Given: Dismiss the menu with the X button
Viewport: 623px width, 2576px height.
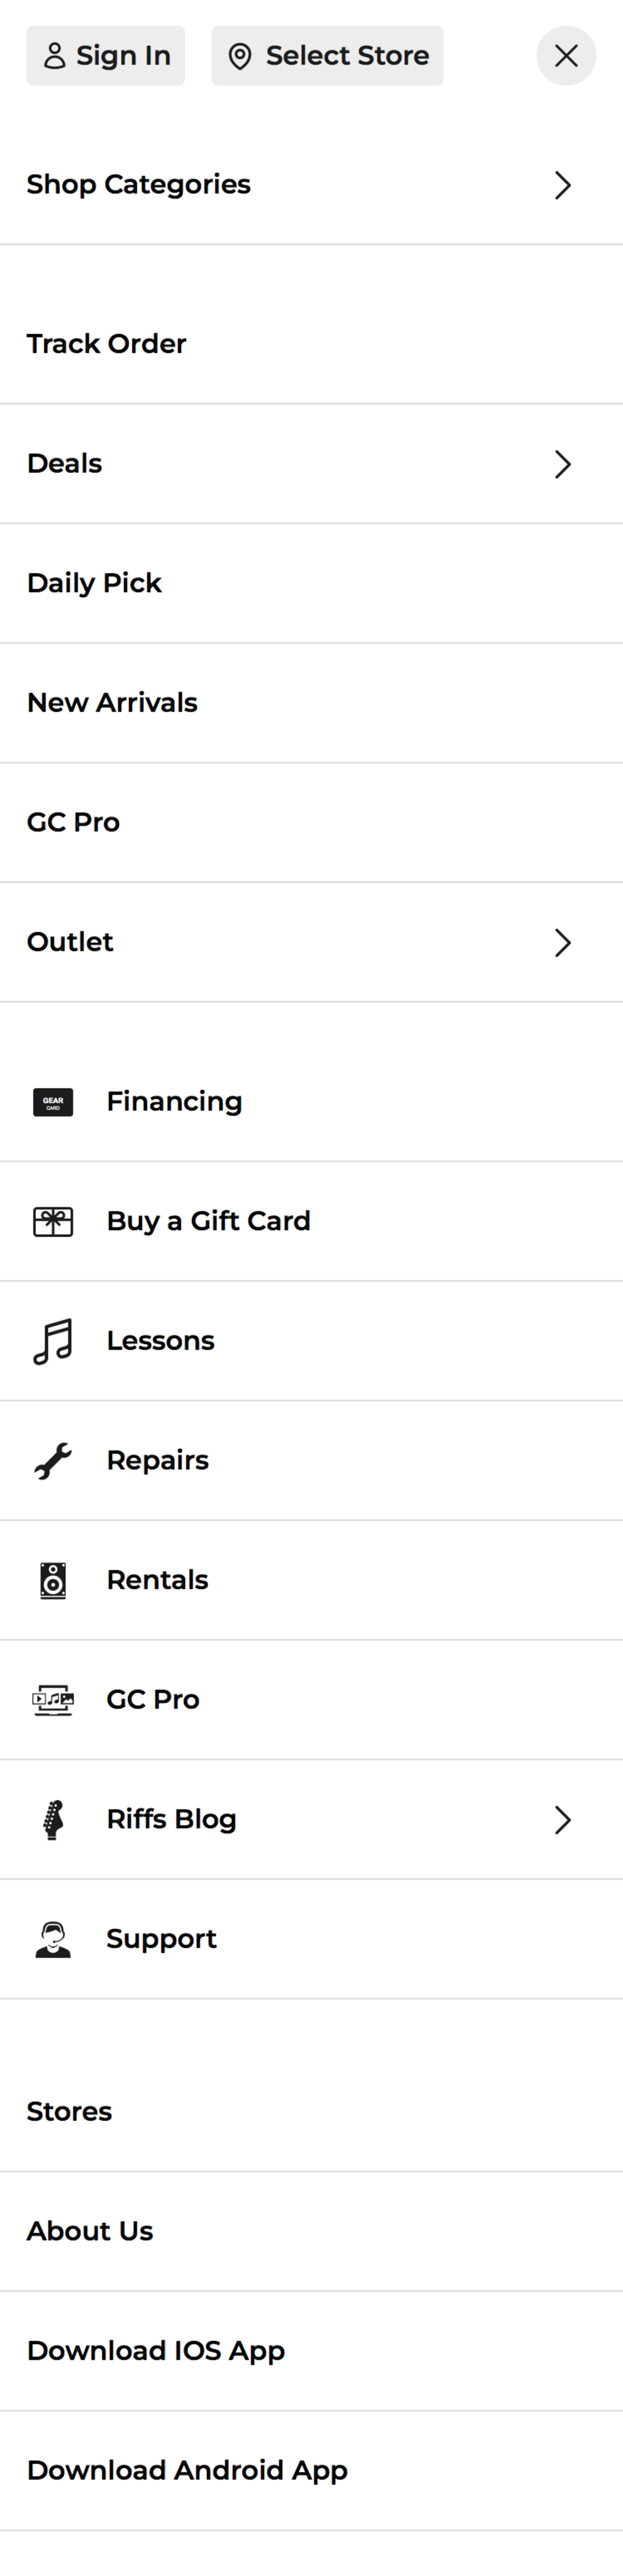Looking at the screenshot, I should click(566, 56).
